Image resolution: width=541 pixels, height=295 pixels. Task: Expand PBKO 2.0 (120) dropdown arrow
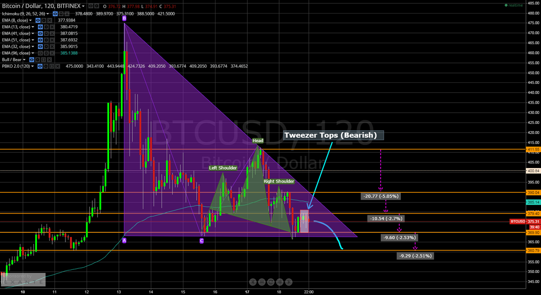click(32, 66)
